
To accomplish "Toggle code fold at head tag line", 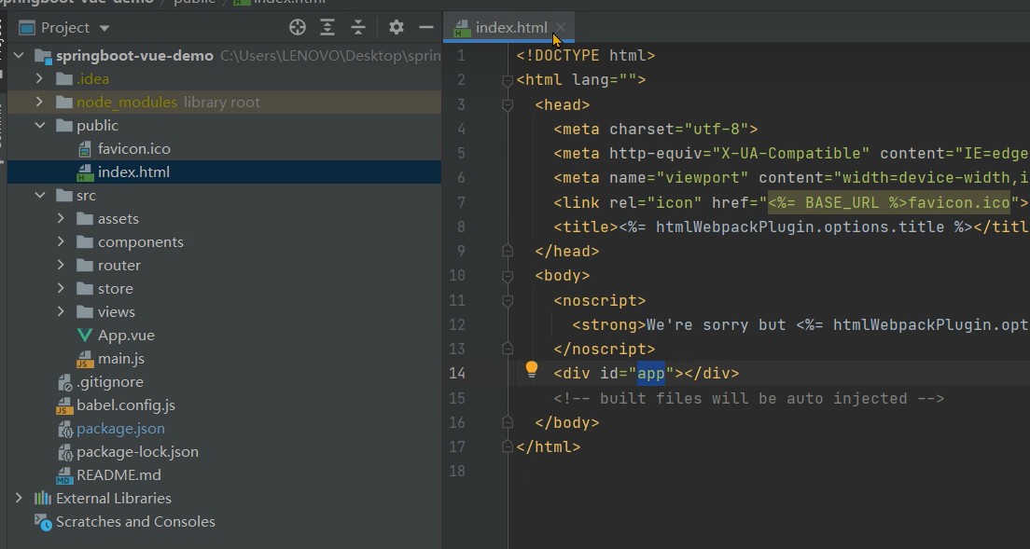I will coord(508,105).
